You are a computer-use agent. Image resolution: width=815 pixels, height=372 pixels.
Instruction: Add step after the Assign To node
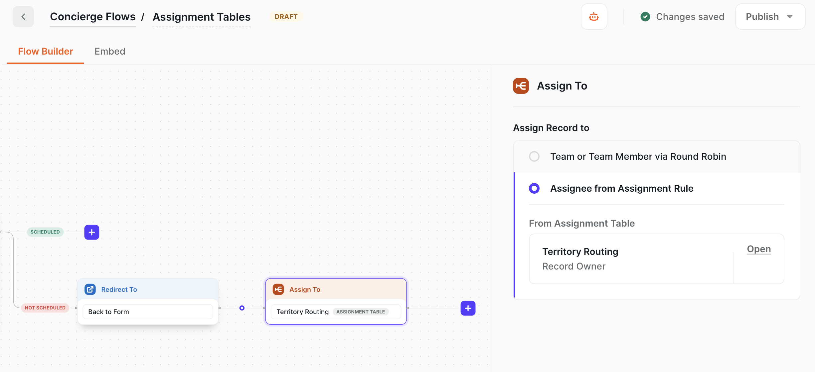[x=468, y=308]
